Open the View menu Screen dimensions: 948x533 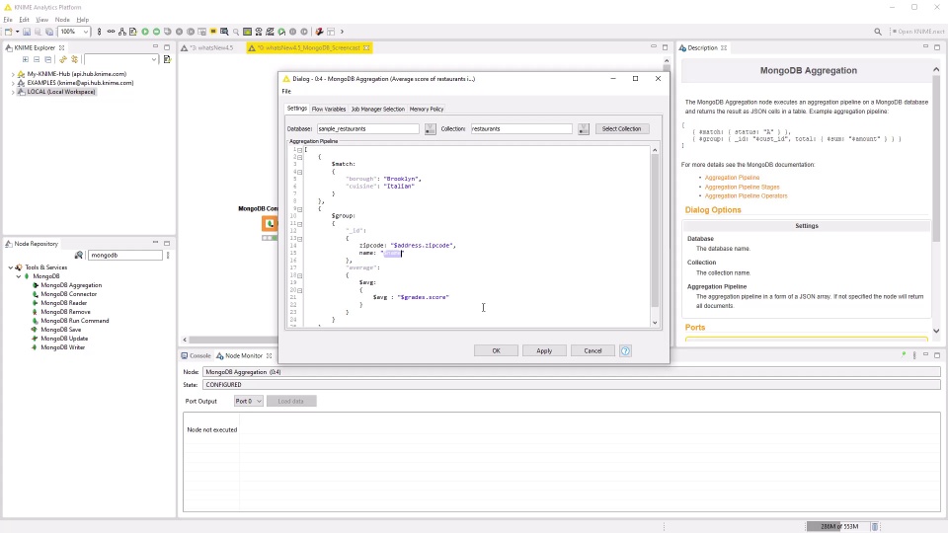[41, 20]
